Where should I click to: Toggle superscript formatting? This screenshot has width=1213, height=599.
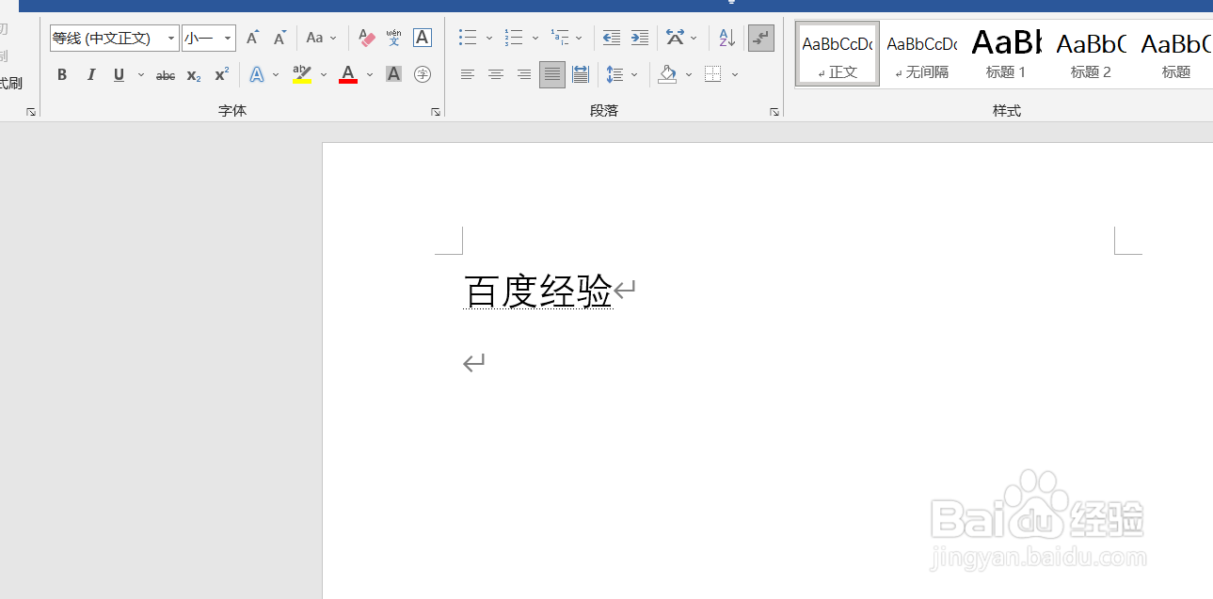point(221,74)
